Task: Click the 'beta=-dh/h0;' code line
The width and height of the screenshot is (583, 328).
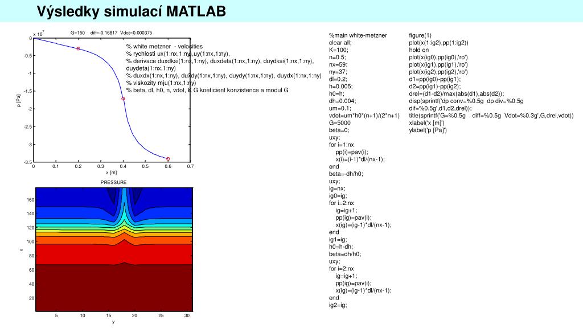Action: [346, 174]
